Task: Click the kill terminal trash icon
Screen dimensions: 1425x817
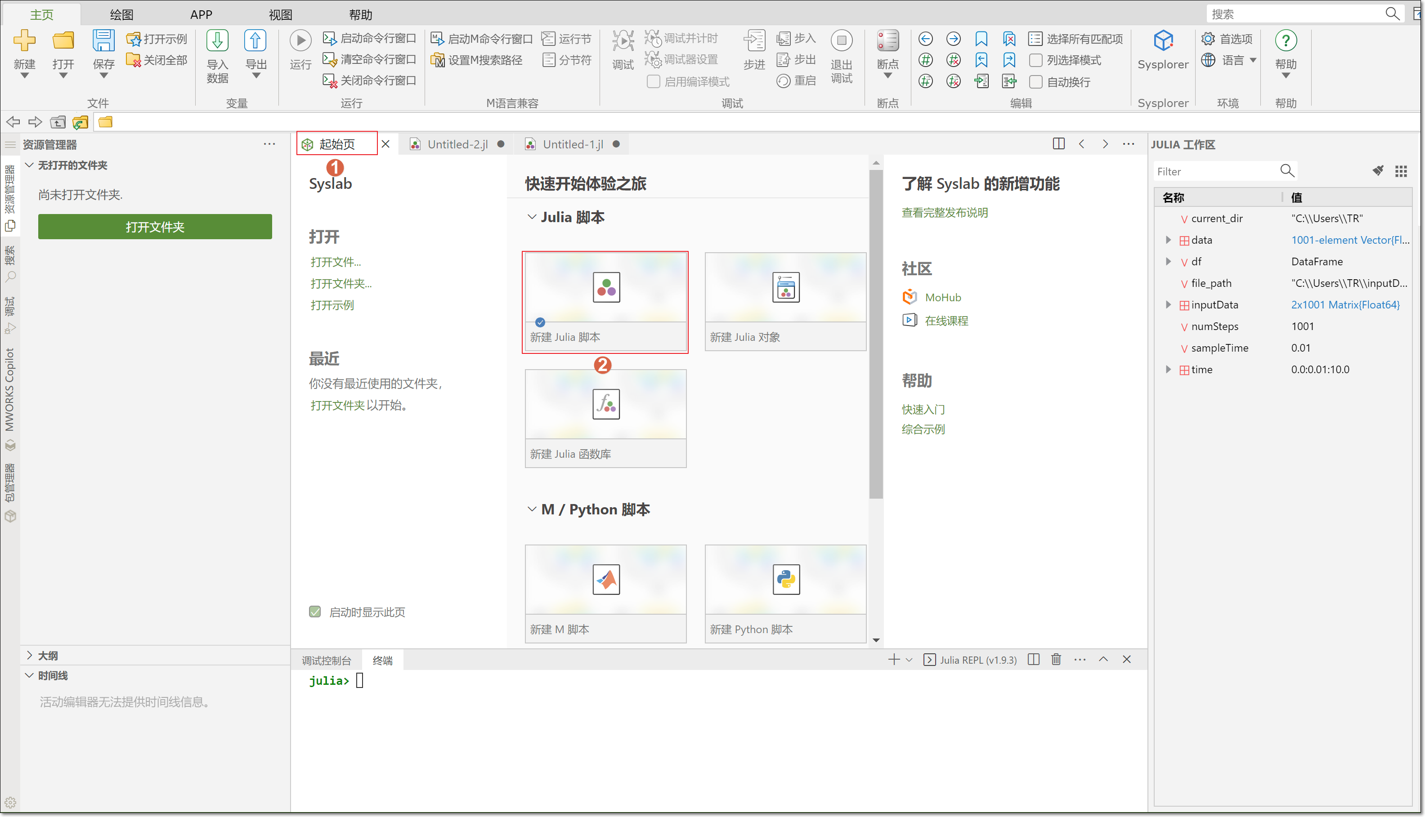Action: (x=1056, y=659)
